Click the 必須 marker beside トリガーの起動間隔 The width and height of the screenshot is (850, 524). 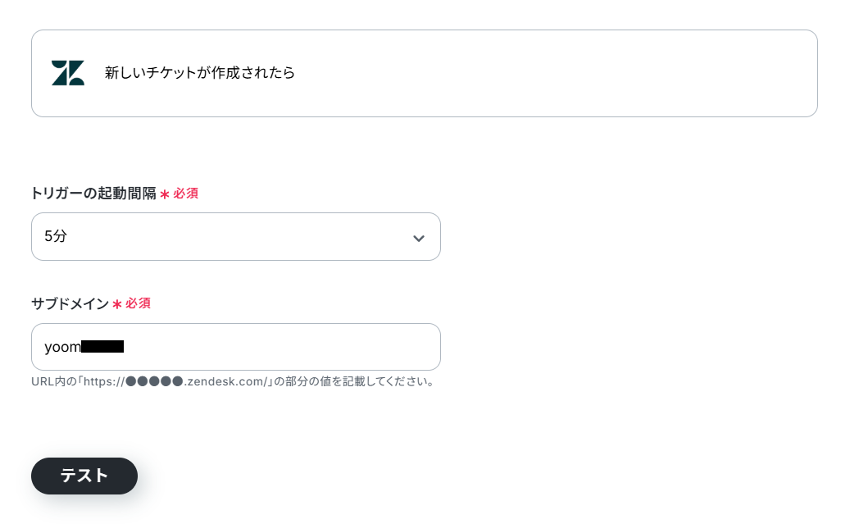[x=186, y=193]
